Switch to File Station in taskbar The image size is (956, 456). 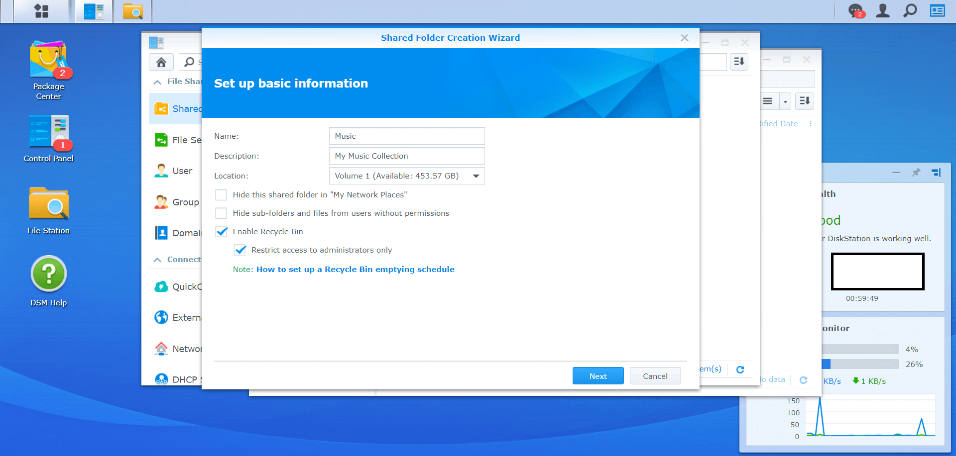[133, 11]
